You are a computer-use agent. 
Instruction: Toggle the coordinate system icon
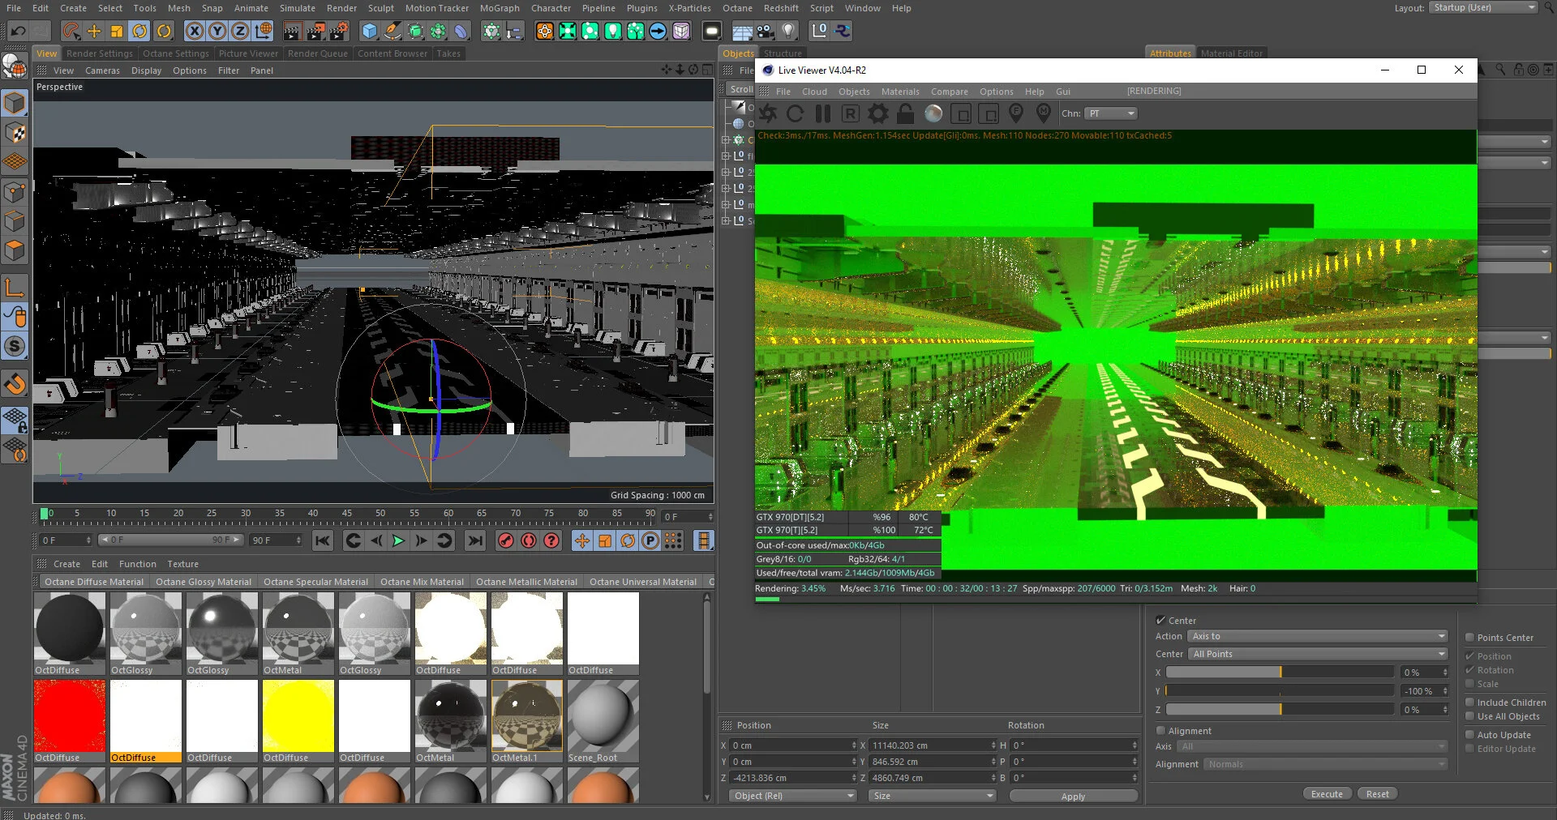tap(263, 32)
